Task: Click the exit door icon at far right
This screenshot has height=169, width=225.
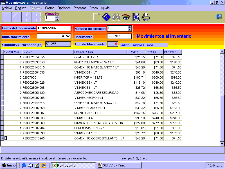Action: tap(219, 17)
